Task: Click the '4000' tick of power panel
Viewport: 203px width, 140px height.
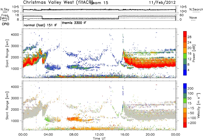Action: tap(15, 35)
